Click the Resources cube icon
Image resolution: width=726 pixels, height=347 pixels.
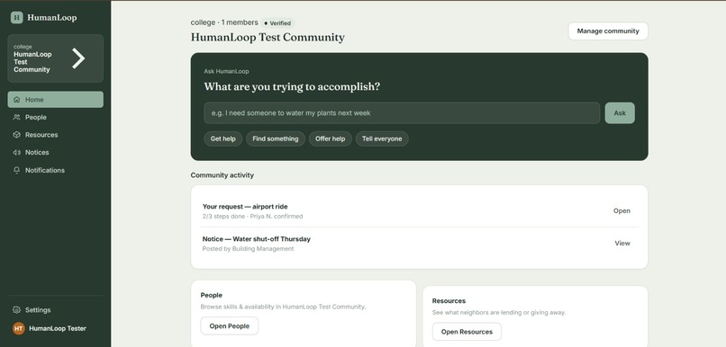(x=17, y=135)
